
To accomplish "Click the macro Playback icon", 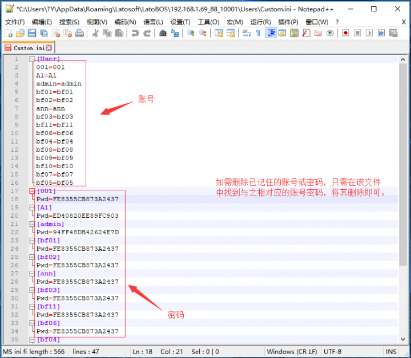I will point(369,33).
